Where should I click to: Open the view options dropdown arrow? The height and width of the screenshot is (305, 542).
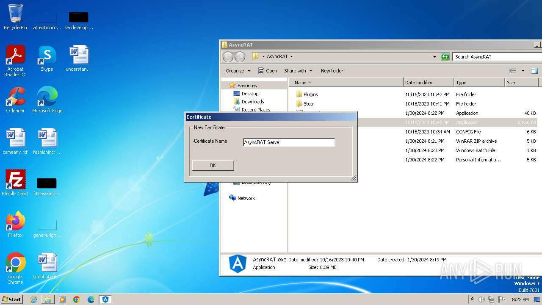click(523, 71)
